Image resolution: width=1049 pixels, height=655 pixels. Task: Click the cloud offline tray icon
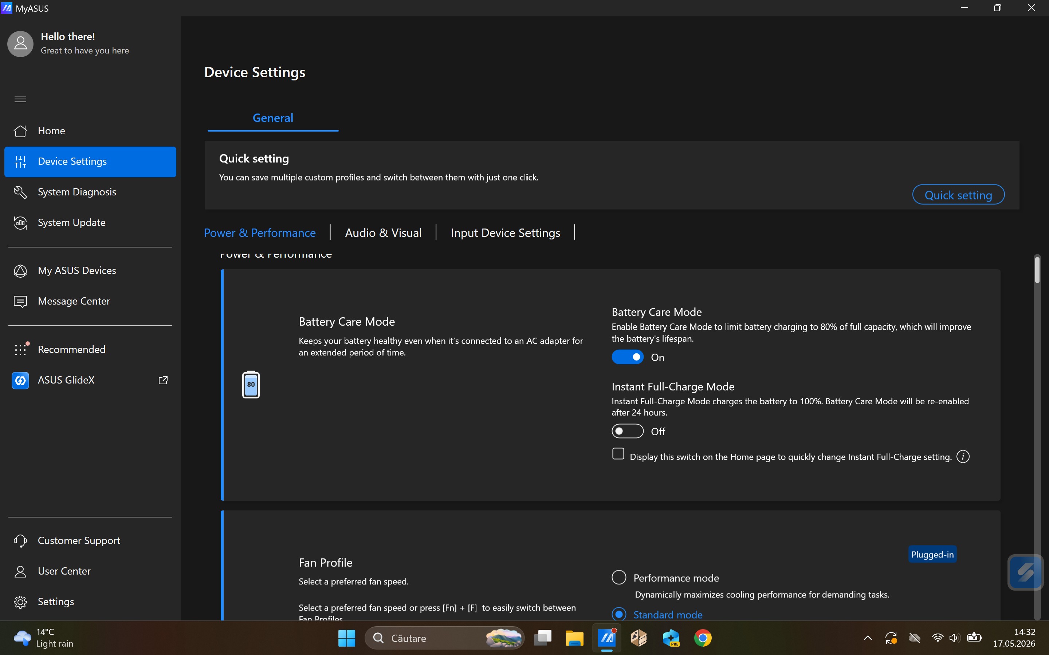click(914, 638)
